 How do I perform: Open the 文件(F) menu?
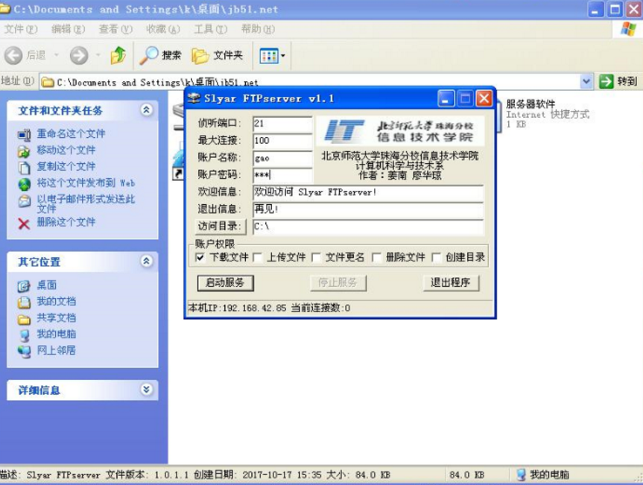point(21,29)
